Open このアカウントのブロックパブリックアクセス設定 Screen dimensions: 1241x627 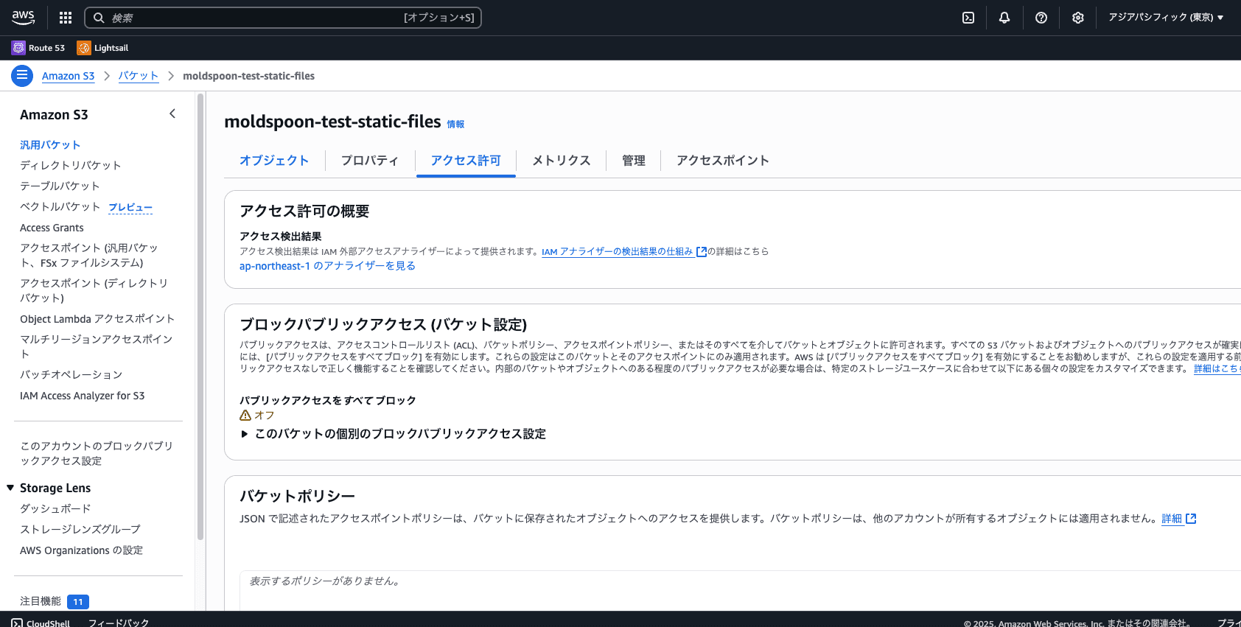[97, 454]
